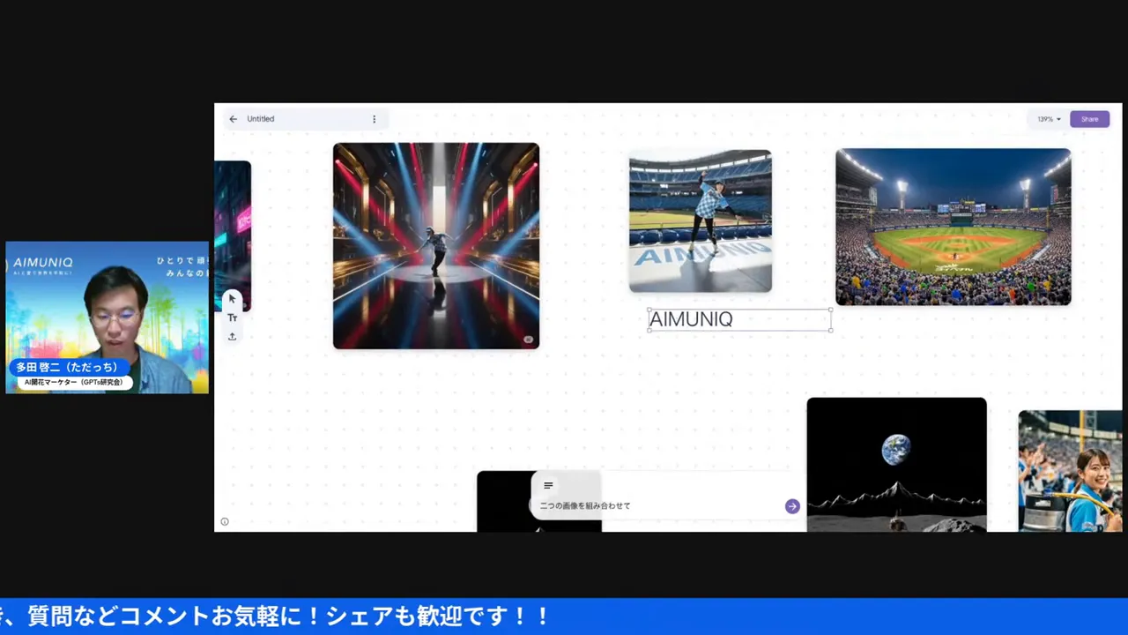Select the pointer selection tool
Viewport: 1128px width, 635px height.
click(232, 299)
